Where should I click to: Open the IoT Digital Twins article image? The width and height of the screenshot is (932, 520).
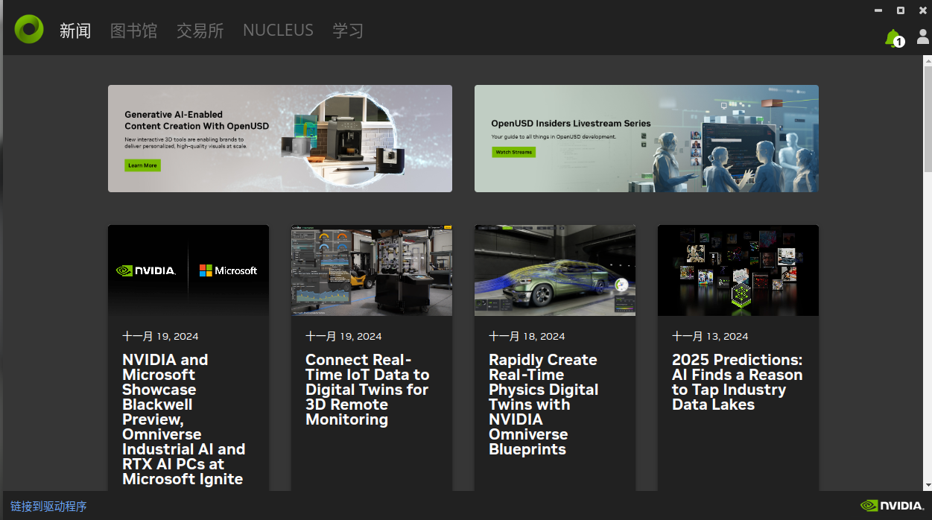pos(372,270)
